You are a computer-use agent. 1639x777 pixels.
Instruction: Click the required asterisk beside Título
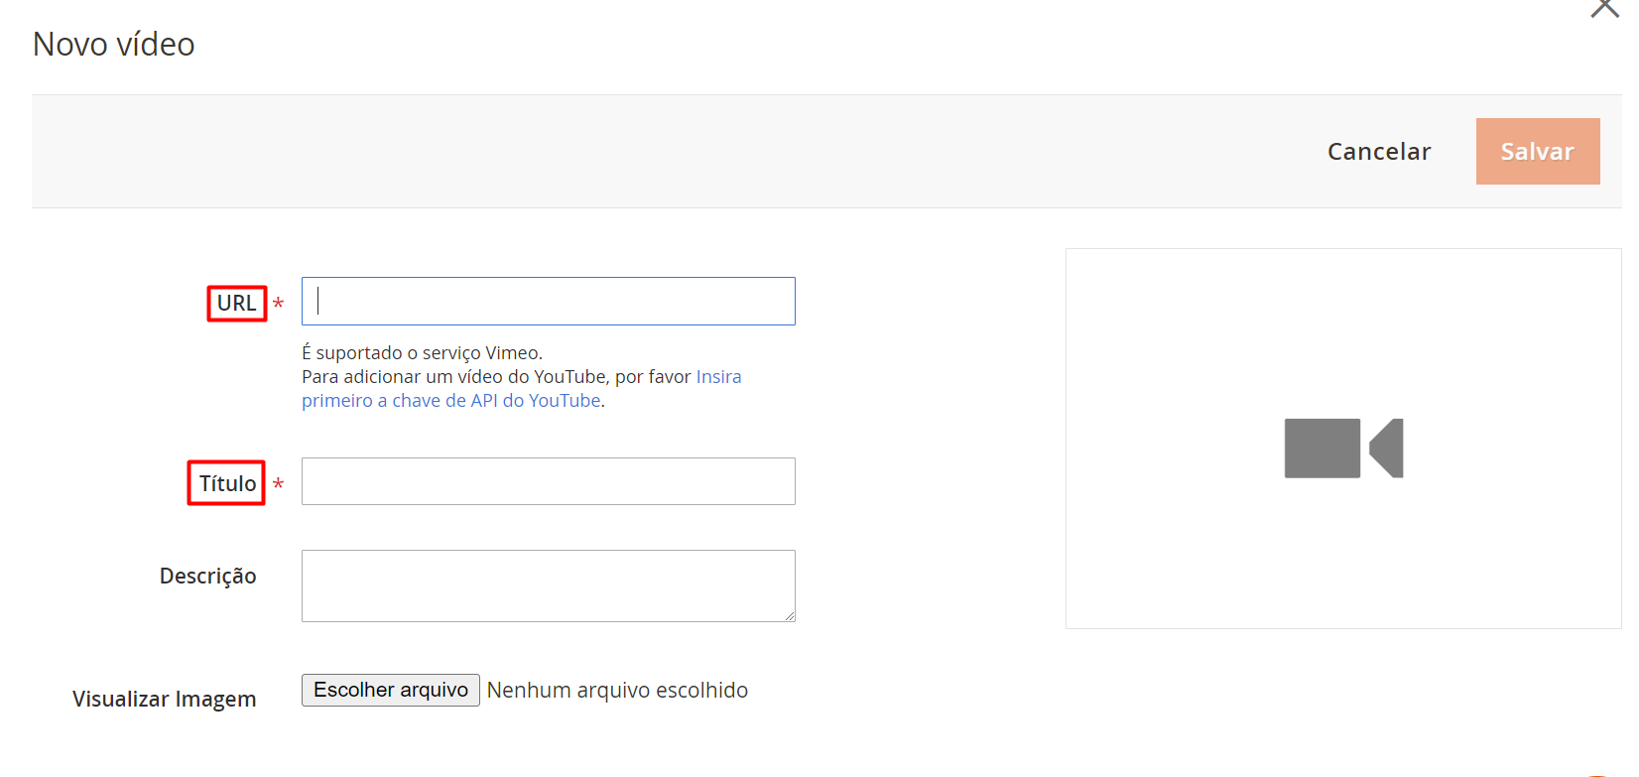[x=279, y=484]
